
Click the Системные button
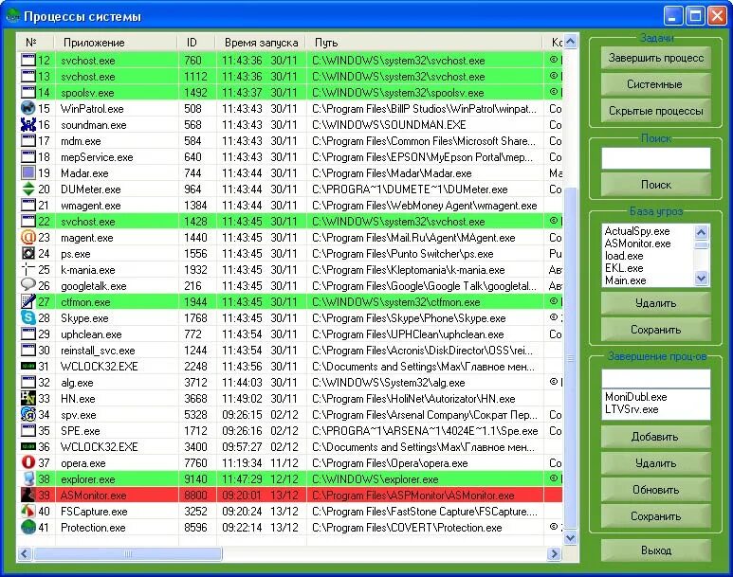coord(656,84)
